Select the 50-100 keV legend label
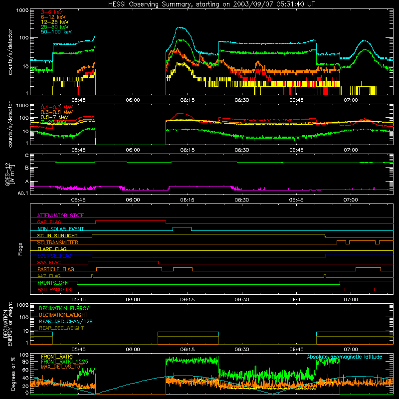 56,32
